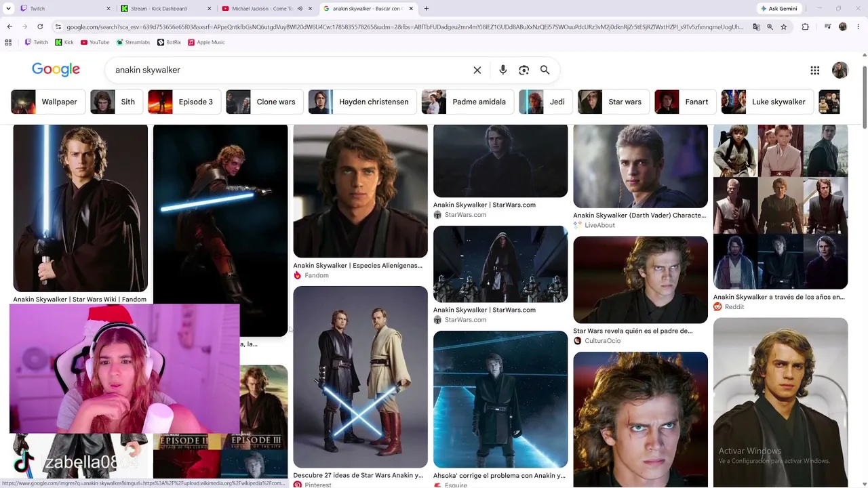
Task: Click the 'Anakin Skywalker a través de los años' caption
Action: click(779, 297)
